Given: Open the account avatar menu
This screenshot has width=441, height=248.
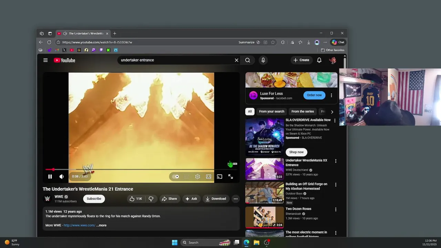Looking at the screenshot, I should click(333, 60).
